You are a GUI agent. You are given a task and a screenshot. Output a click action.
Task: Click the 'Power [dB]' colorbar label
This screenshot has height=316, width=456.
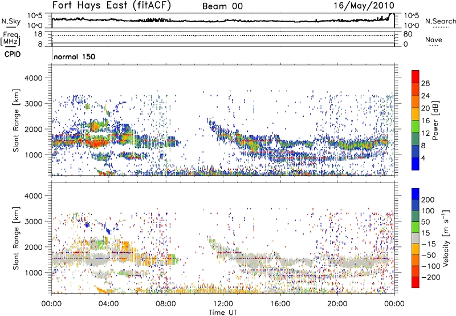(x=435, y=120)
